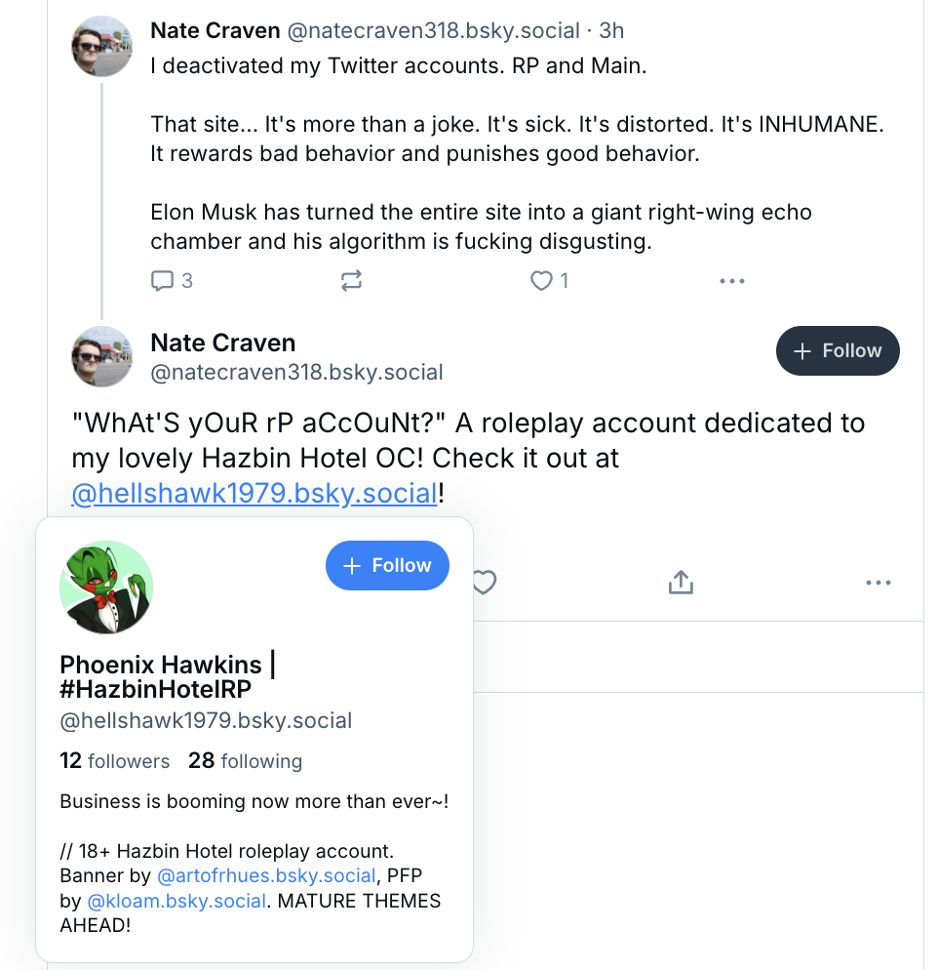Share the main post using the share icon

pos(681,583)
